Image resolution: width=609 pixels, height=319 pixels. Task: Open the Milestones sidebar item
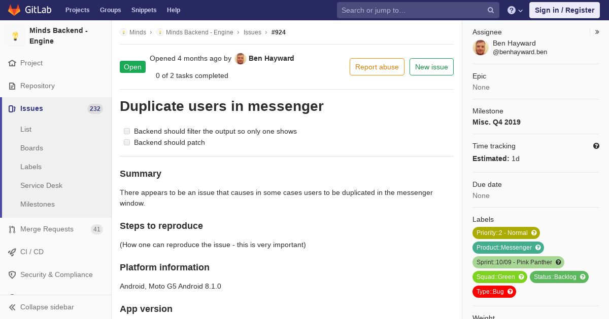coord(38,204)
